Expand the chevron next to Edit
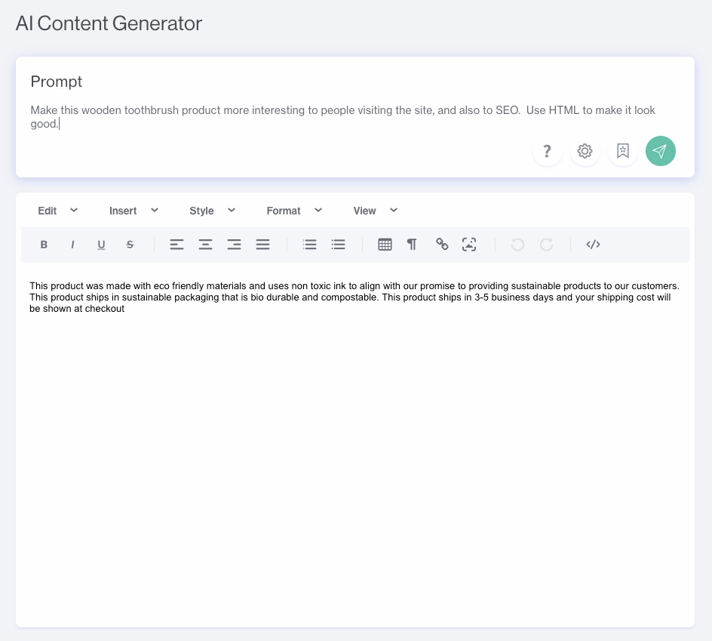Screen dimensions: 712x641 [74, 210]
